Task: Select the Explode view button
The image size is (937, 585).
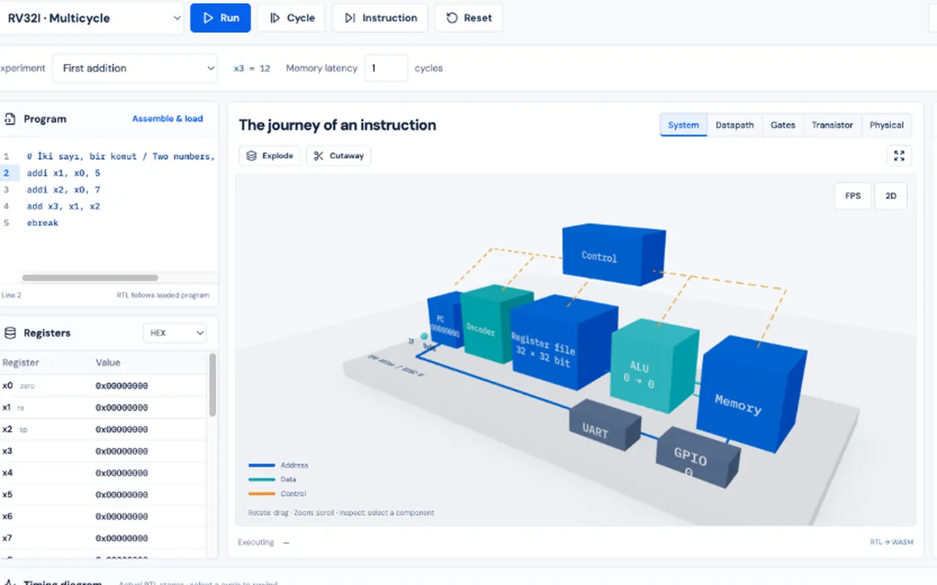Action: 269,156
